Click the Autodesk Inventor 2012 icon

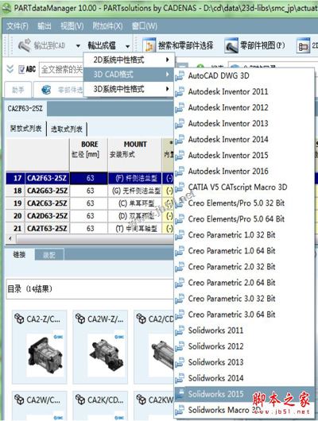[x=180, y=108]
